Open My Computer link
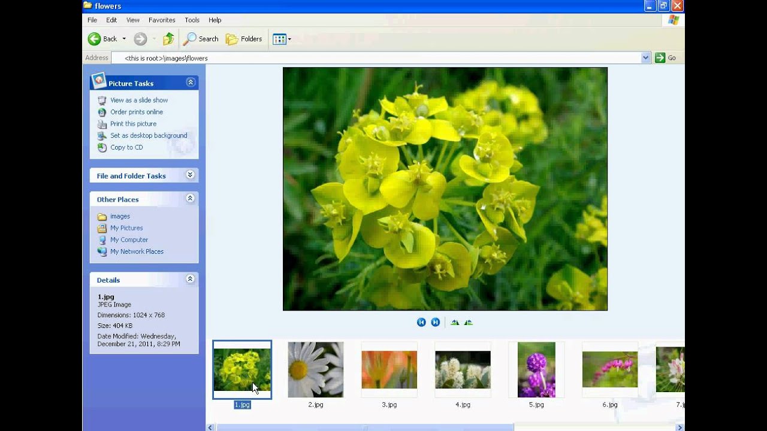Viewport: 767px width, 431px height. (129, 240)
